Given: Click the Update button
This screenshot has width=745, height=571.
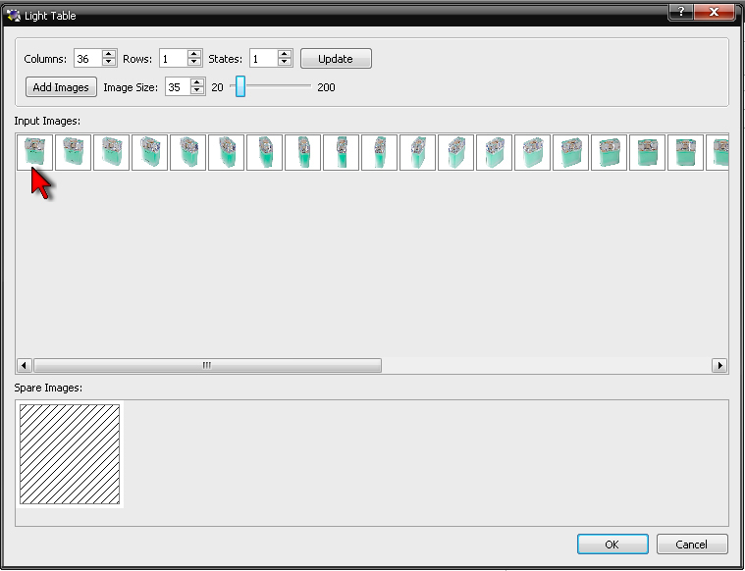Looking at the screenshot, I should click(336, 59).
